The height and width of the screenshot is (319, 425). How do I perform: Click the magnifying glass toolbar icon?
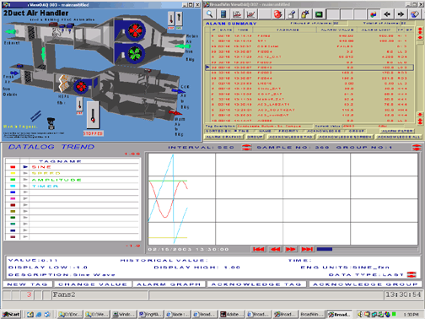[x=210, y=14]
